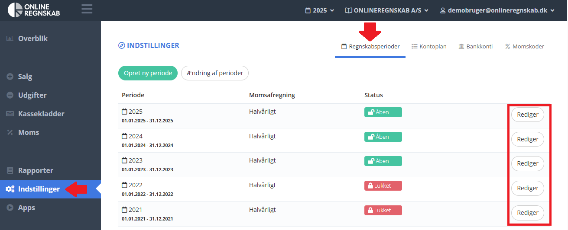Screen dimensions: 568x230
Task: Toggle the hamburger menu icon
Action: (x=87, y=9)
